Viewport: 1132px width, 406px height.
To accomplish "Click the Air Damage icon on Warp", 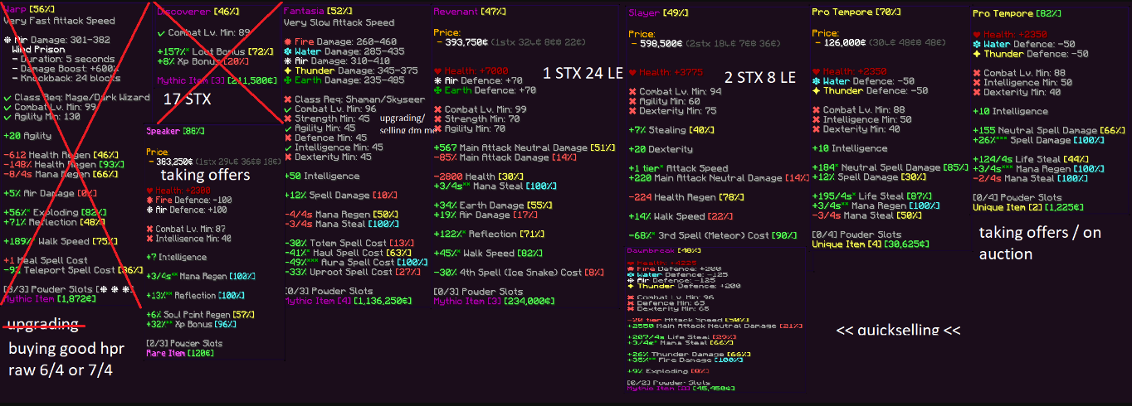I will [x=7, y=39].
